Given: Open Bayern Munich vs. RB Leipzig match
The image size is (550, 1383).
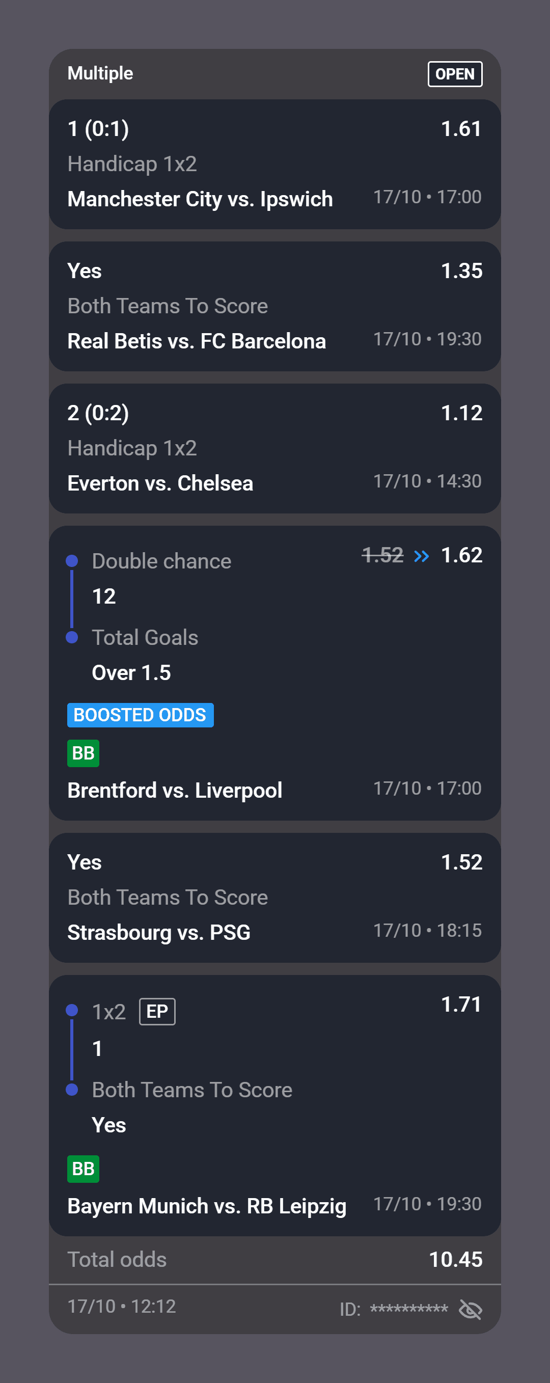Looking at the screenshot, I should pos(207,1206).
